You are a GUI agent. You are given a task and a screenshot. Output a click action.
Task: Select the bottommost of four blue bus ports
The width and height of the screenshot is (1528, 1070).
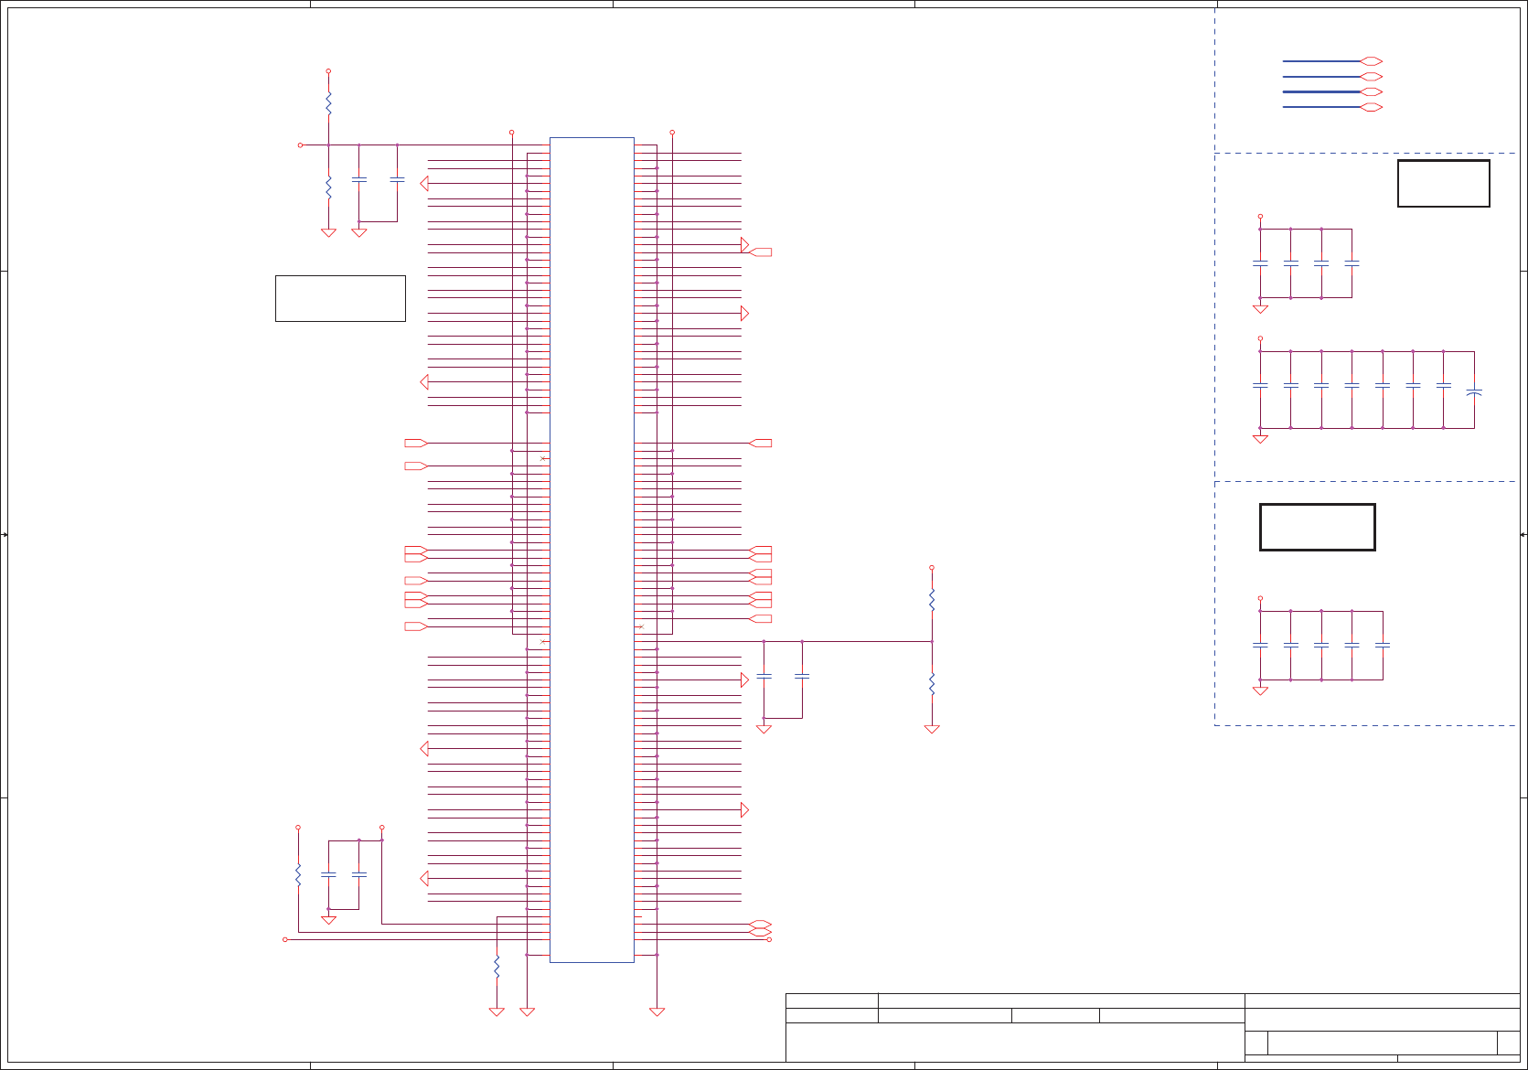point(1371,108)
